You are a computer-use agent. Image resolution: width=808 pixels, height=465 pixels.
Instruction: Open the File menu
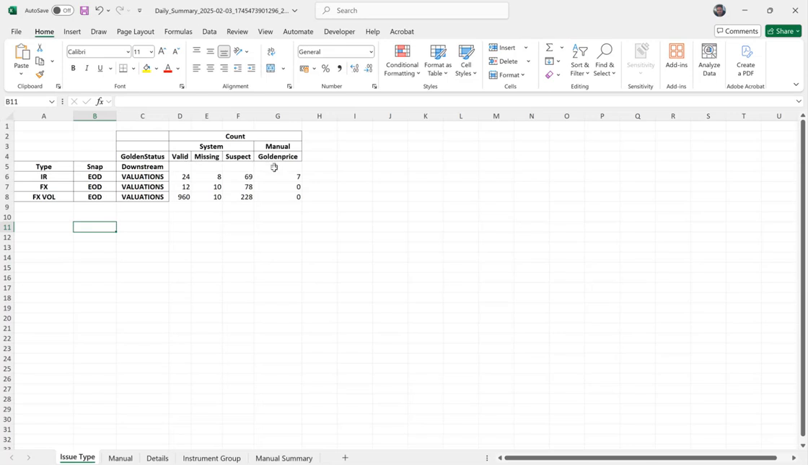(16, 32)
